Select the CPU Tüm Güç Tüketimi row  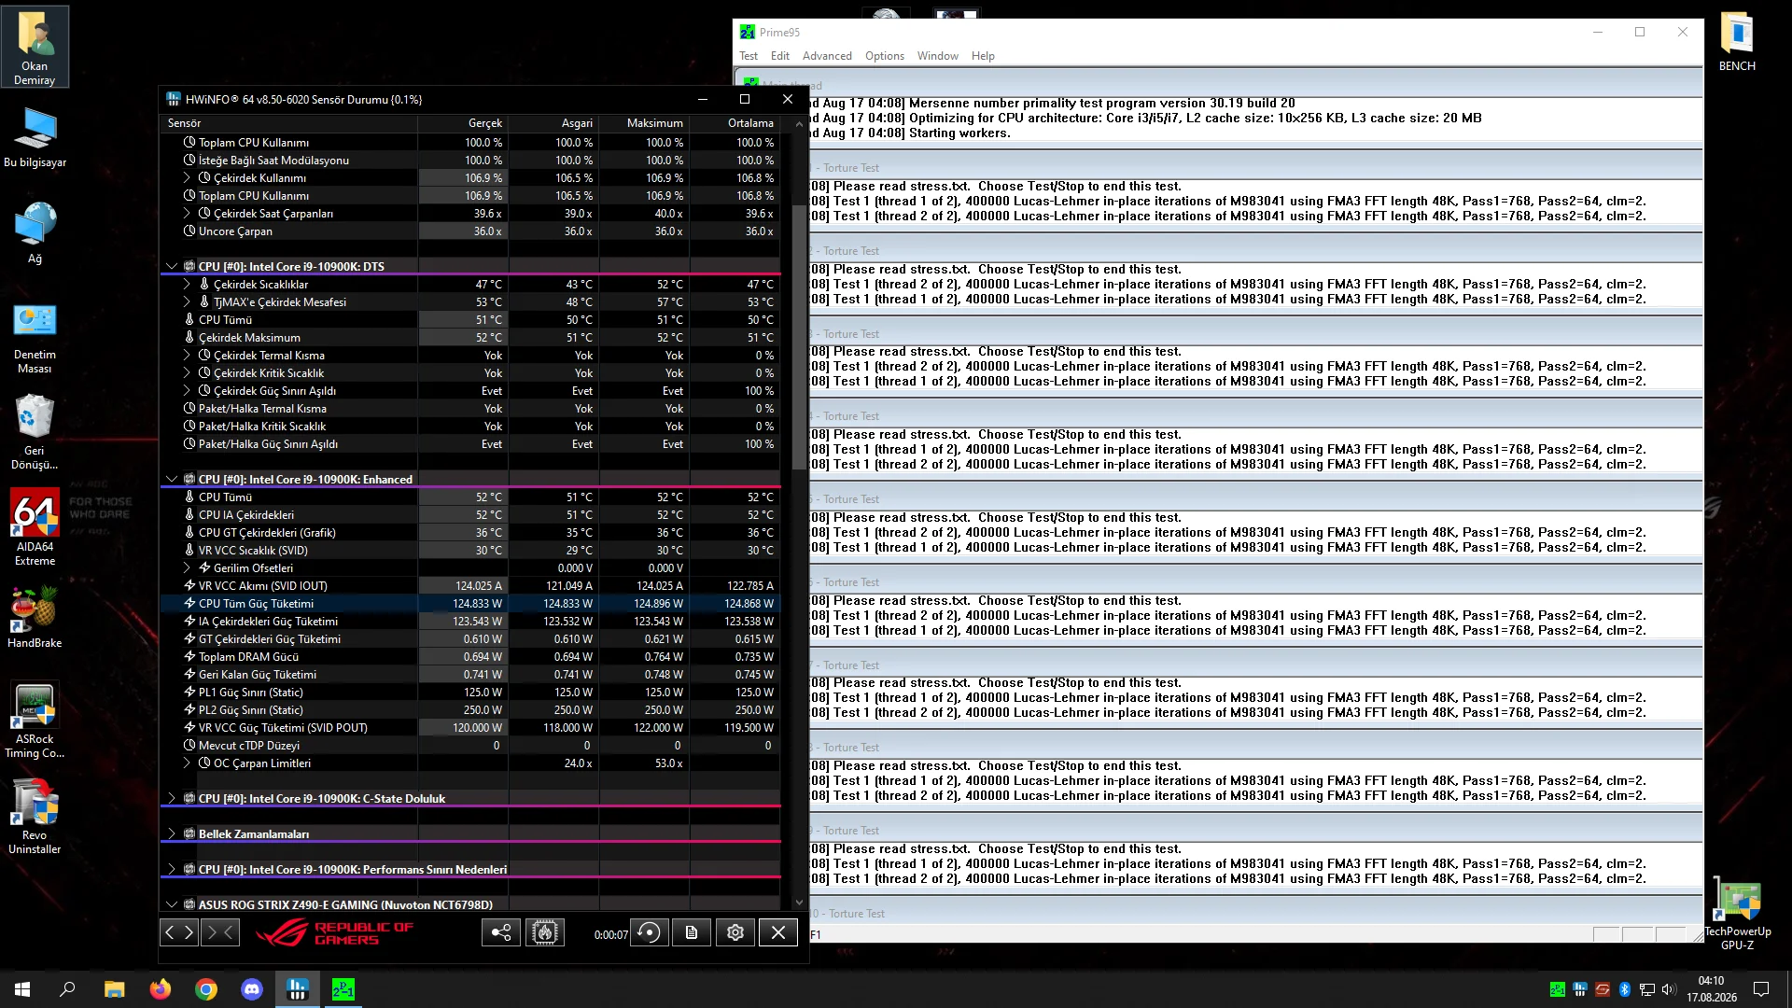tap(470, 604)
